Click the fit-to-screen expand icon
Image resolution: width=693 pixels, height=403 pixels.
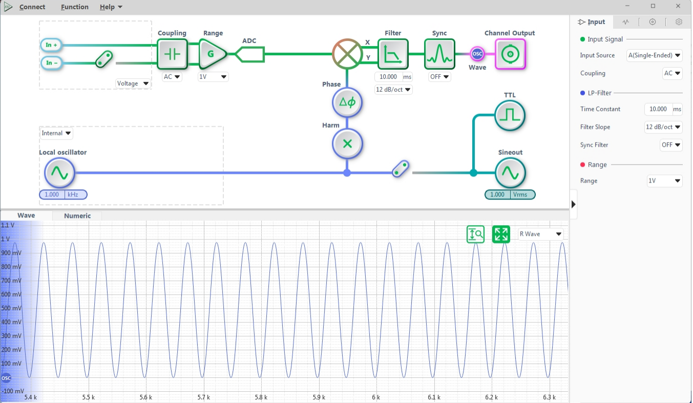click(501, 234)
